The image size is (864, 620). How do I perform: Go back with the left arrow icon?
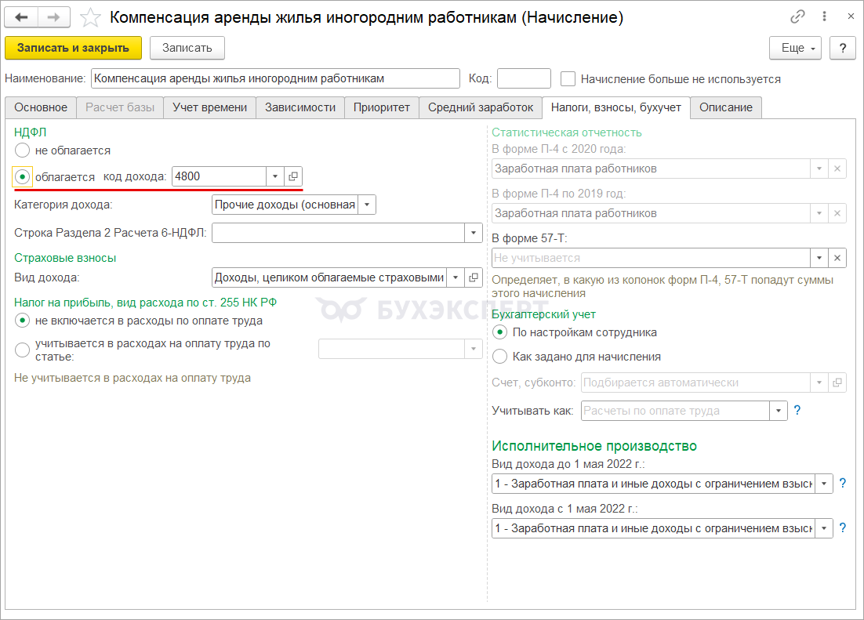(21, 17)
